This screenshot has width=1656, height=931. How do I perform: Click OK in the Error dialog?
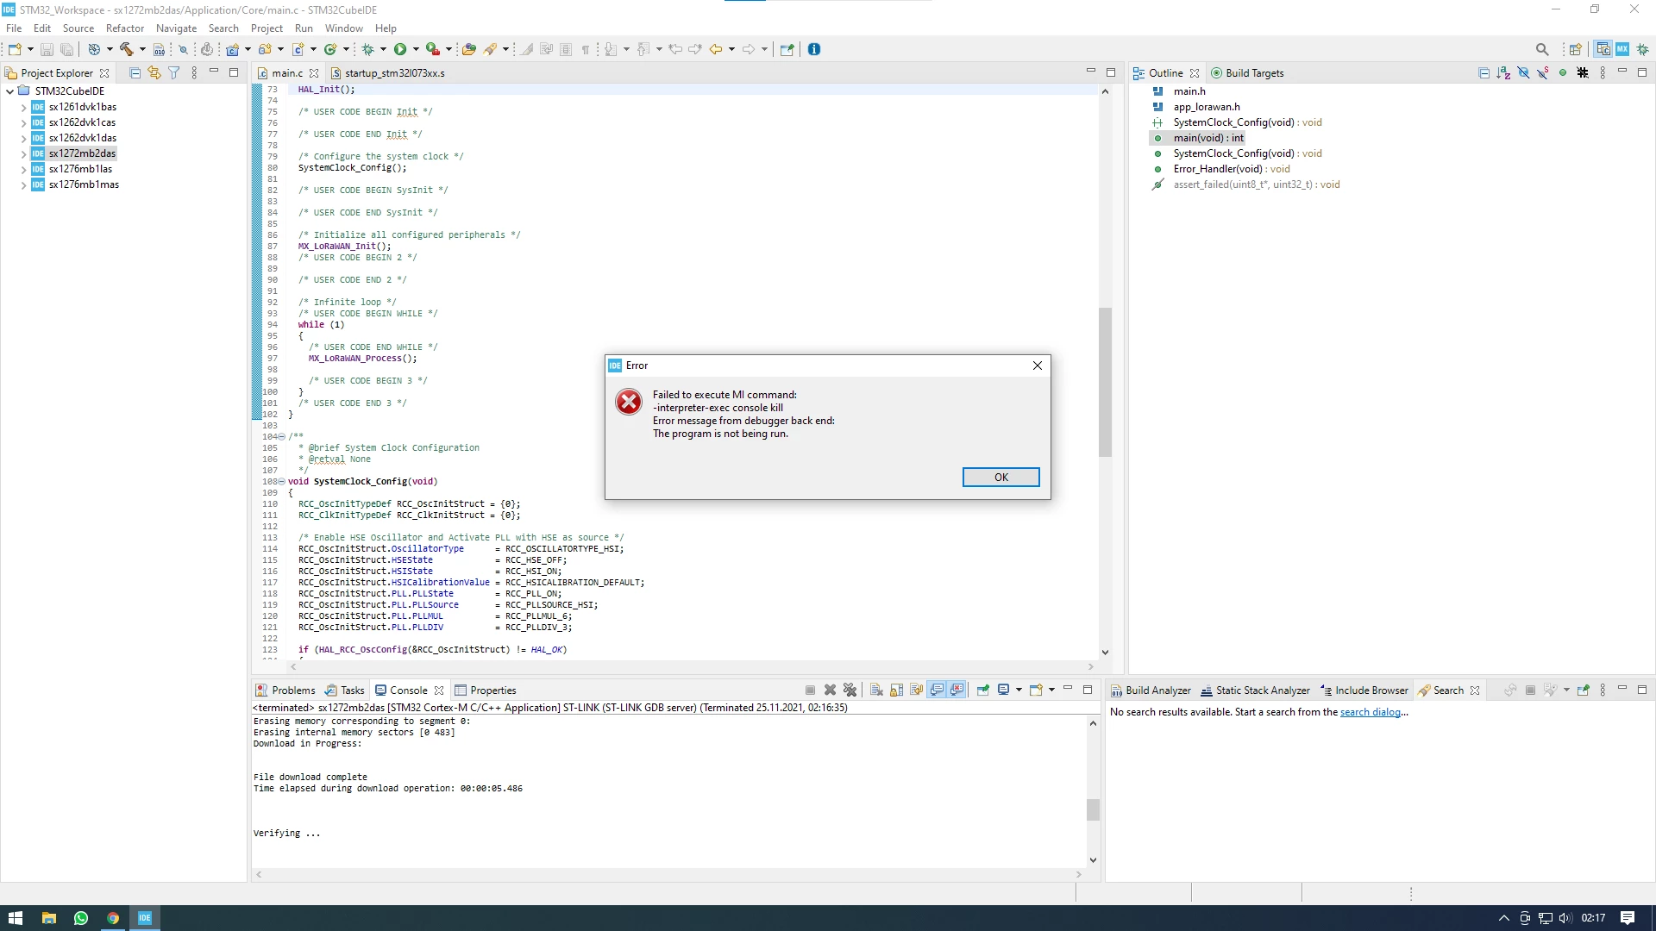(x=1000, y=477)
